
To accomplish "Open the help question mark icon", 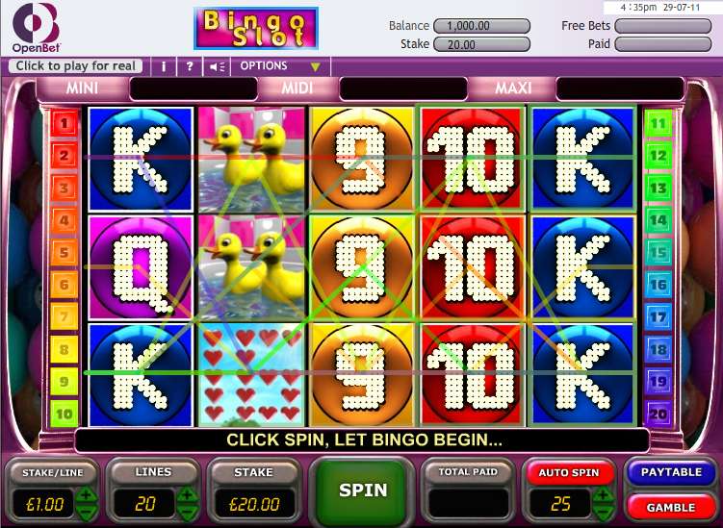I will coord(190,66).
